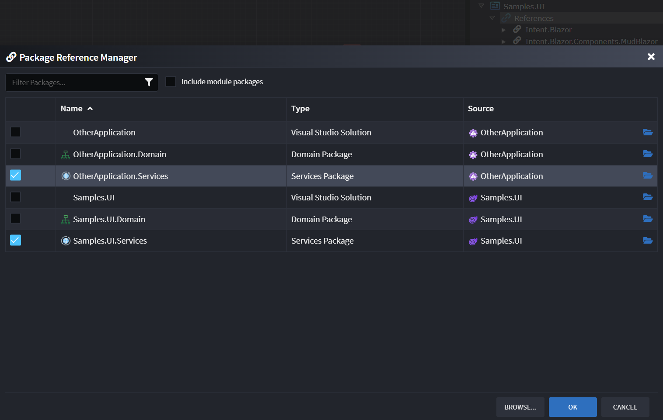The image size is (663, 420).
Task: Open folder for Samples.UI.Services row
Action: (x=648, y=241)
